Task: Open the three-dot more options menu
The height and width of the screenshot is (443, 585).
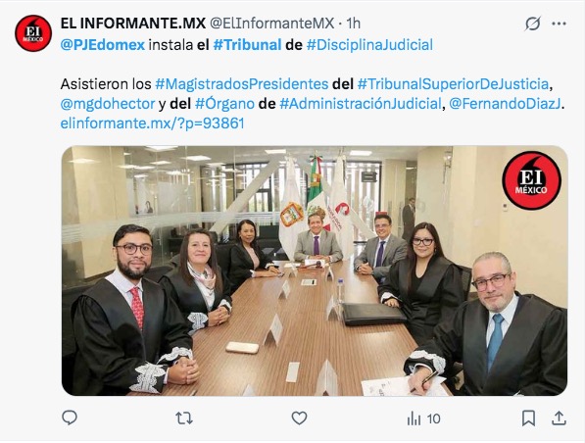Action: click(x=559, y=24)
